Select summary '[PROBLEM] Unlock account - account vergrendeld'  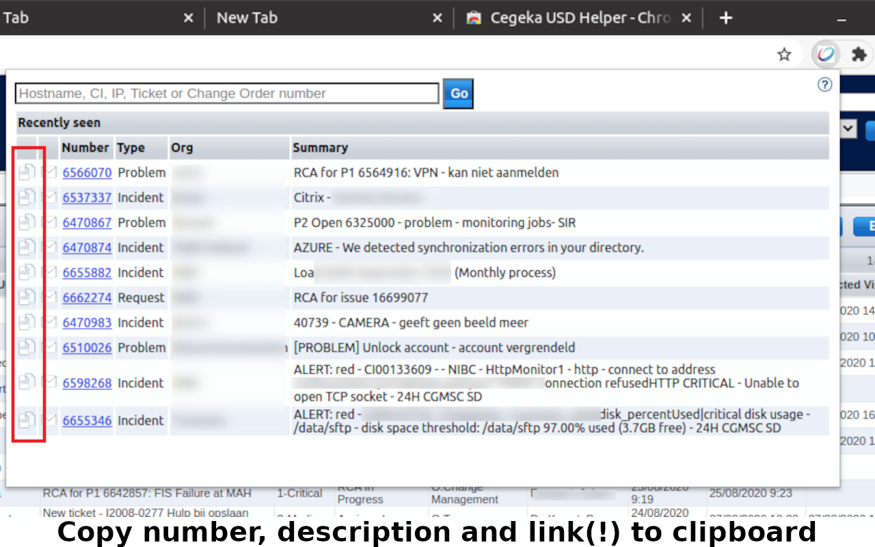tap(434, 348)
